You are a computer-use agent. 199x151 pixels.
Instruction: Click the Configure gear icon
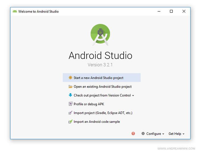point(143,133)
